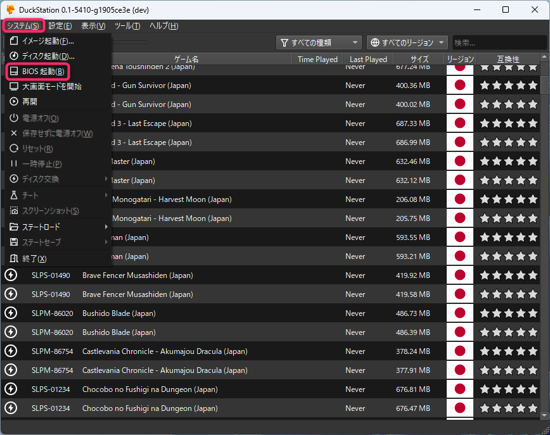The height and width of the screenshot is (435, 550).
Task: Click the lightning icon on the 486.73 MB row
Action: (x=11, y=313)
